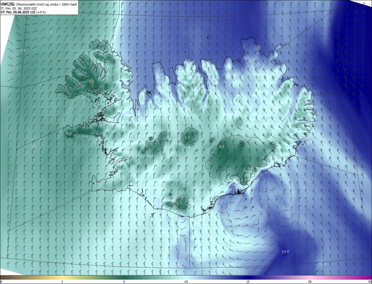Click the 4.5 value label

(x=222, y=147)
